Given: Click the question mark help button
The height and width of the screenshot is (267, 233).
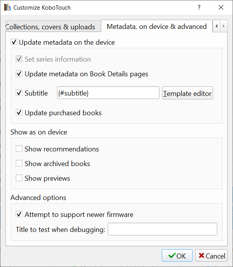Looking at the screenshot, I should pyautogui.click(x=199, y=7).
